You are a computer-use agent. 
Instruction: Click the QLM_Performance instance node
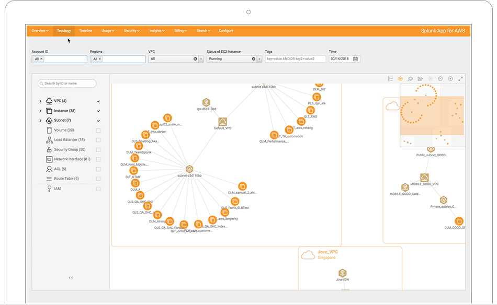click(274, 135)
